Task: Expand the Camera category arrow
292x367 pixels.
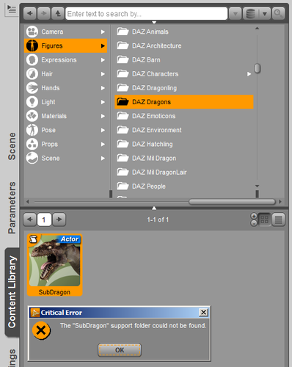Action: (x=103, y=32)
